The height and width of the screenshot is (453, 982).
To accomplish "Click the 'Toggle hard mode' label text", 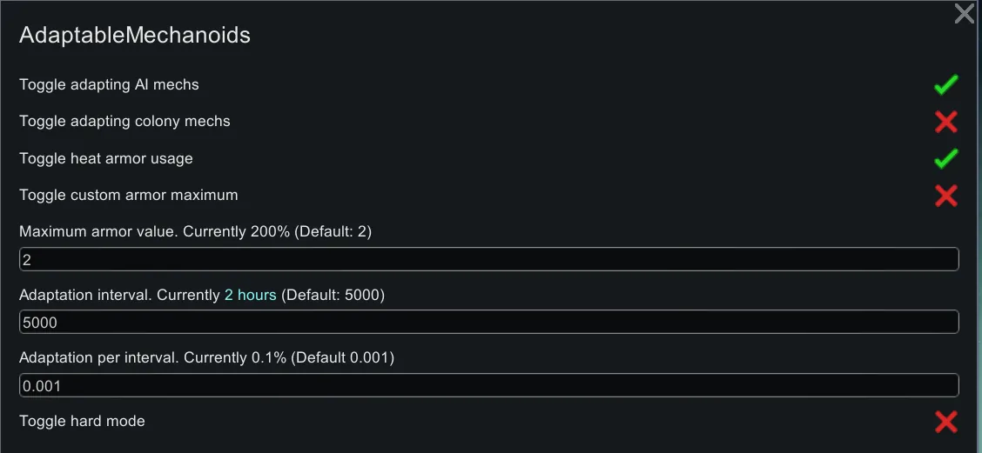I will pos(82,422).
